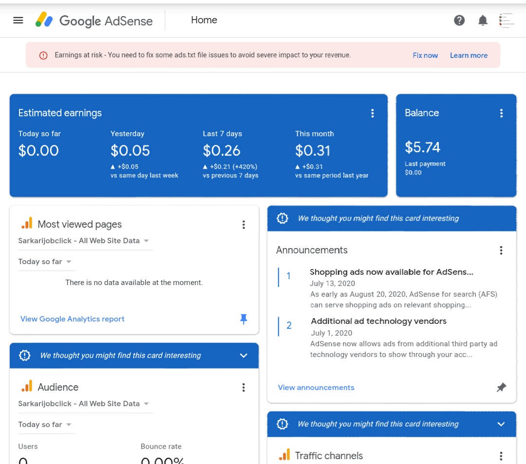
Task: Open Balance card three-dot menu
Action: (501, 113)
